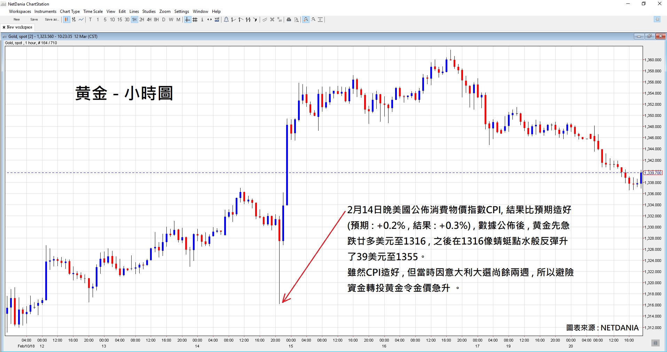This screenshot has width=667, height=352.
Task: Switch to the New workspace tab
Action: 18,27
